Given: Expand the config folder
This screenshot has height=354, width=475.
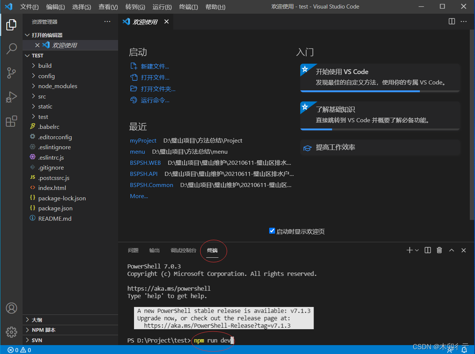Looking at the screenshot, I should click(33, 76).
